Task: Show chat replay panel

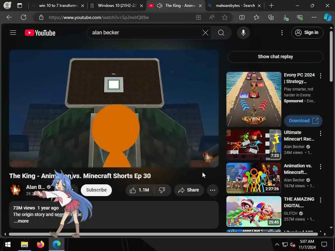Action: [x=275, y=57]
